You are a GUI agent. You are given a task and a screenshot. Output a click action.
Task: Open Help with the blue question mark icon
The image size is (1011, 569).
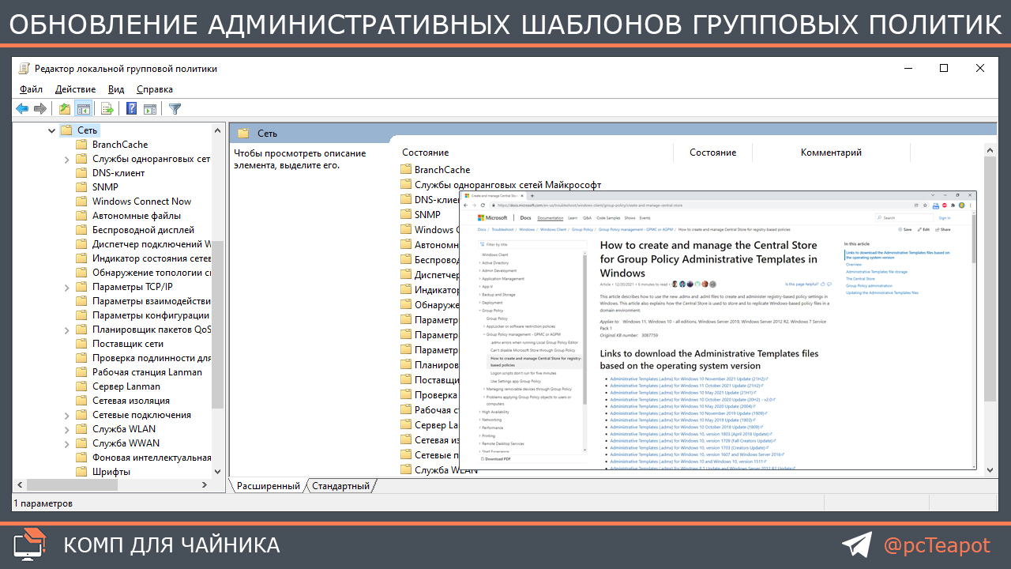pos(132,109)
